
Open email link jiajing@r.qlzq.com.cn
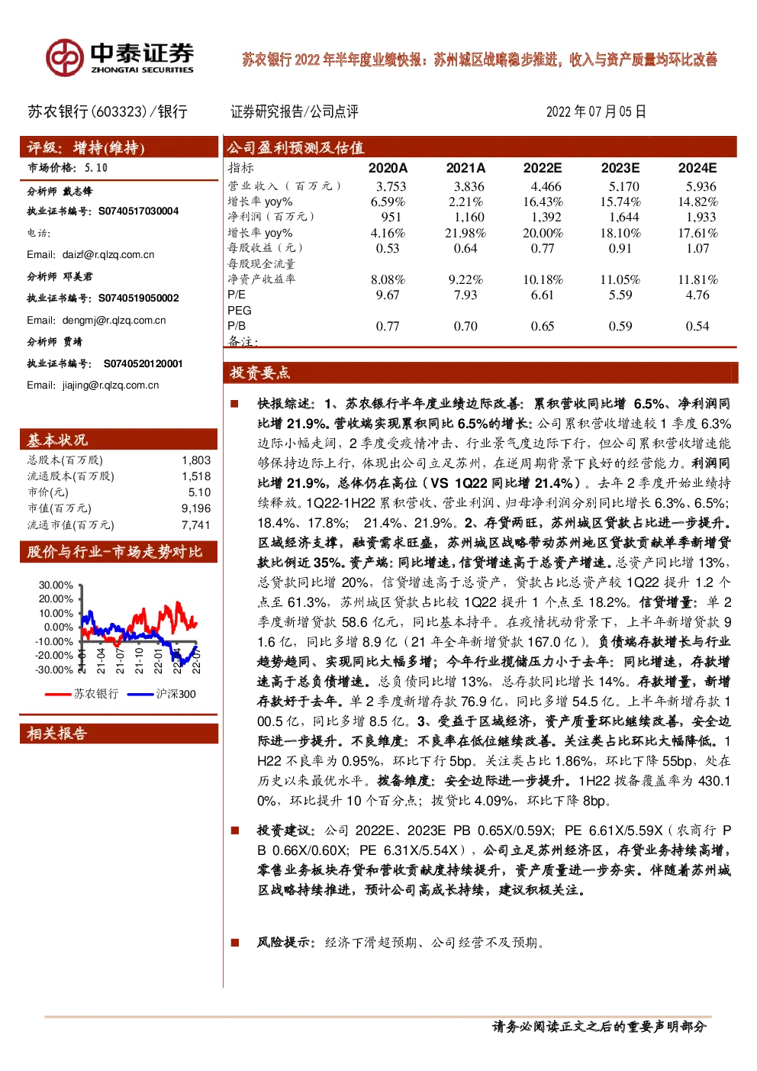coord(111,385)
